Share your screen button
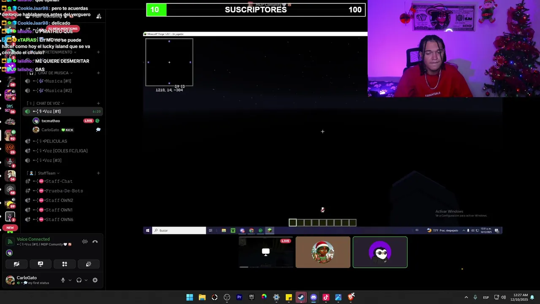 (40, 264)
